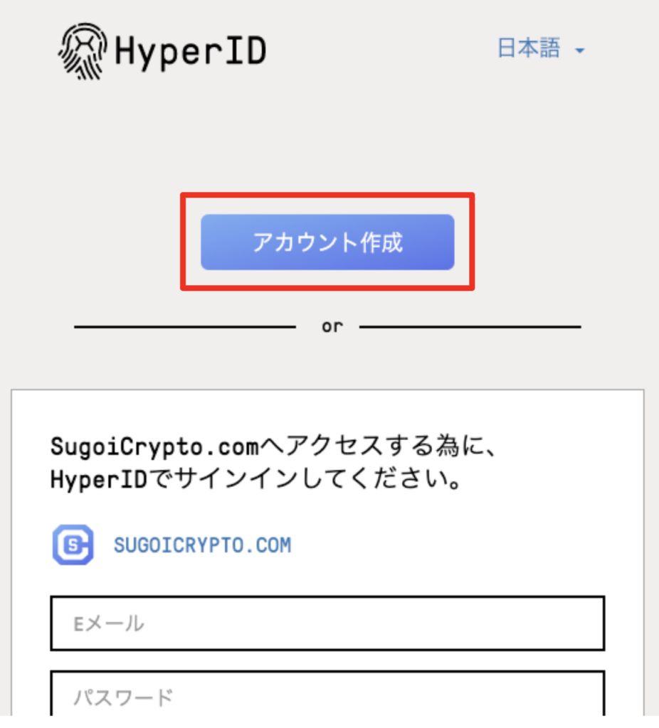Viewport: 659px width, 728px height.
Task: Focus the Eメール input field
Action: (x=327, y=623)
